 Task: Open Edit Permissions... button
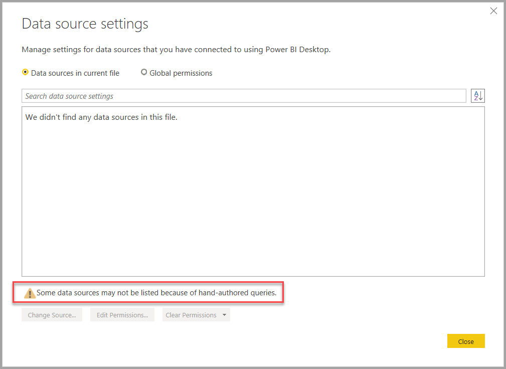tap(122, 315)
